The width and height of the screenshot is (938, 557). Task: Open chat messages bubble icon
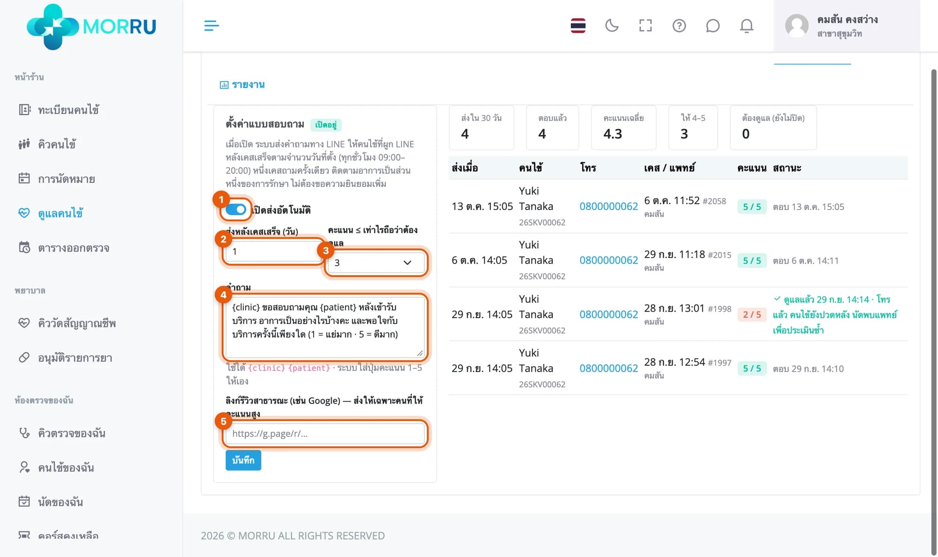click(712, 25)
